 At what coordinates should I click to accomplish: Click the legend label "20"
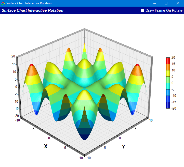(x=173, y=58)
